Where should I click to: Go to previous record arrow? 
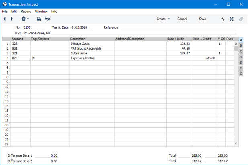4,19
